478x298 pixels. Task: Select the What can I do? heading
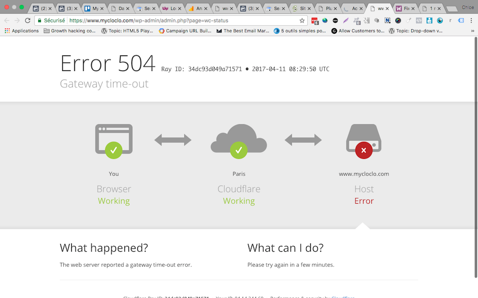pyautogui.click(x=285, y=248)
